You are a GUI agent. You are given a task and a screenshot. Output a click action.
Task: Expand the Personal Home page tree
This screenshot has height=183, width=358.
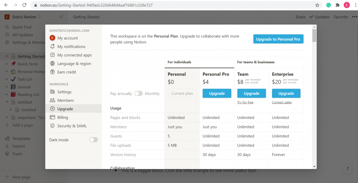pyautogui.click(x=7, y=71)
